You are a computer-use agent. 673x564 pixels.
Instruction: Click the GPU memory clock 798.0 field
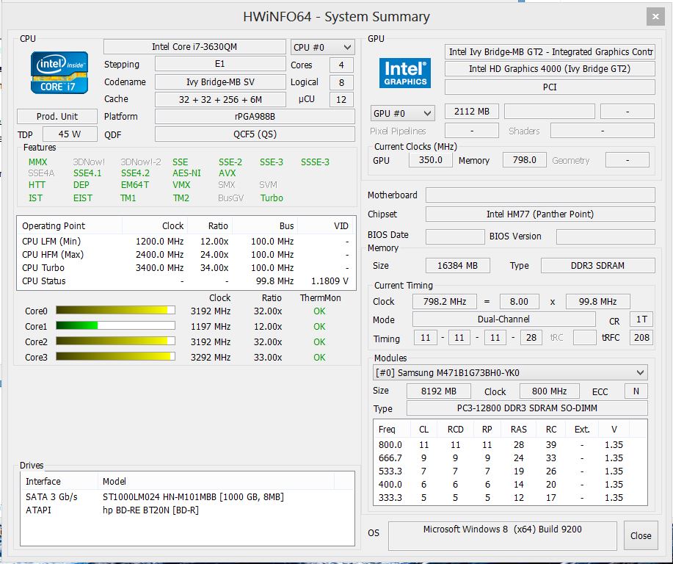click(x=525, y=160)
